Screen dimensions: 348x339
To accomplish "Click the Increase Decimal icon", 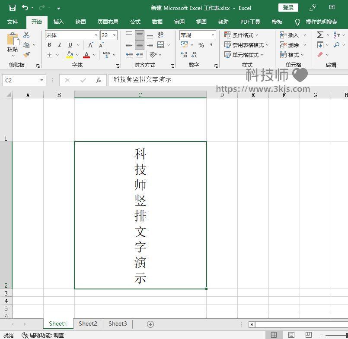I will pos(184,54).
